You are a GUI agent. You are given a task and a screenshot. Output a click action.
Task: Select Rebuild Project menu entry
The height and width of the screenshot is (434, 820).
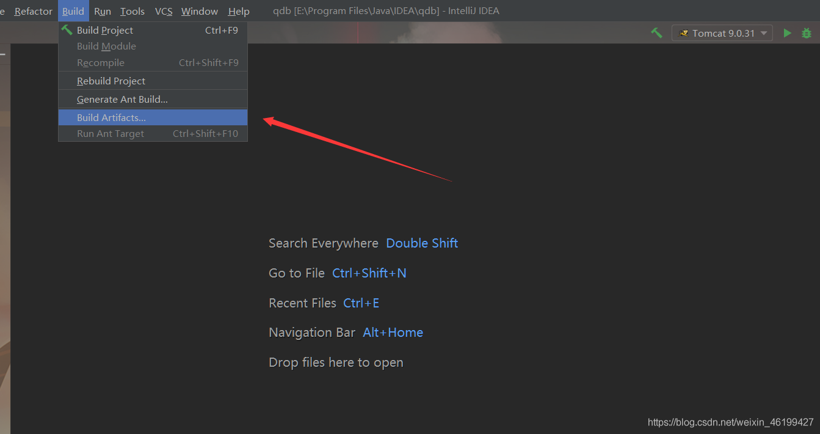click(x=153, y=81)
